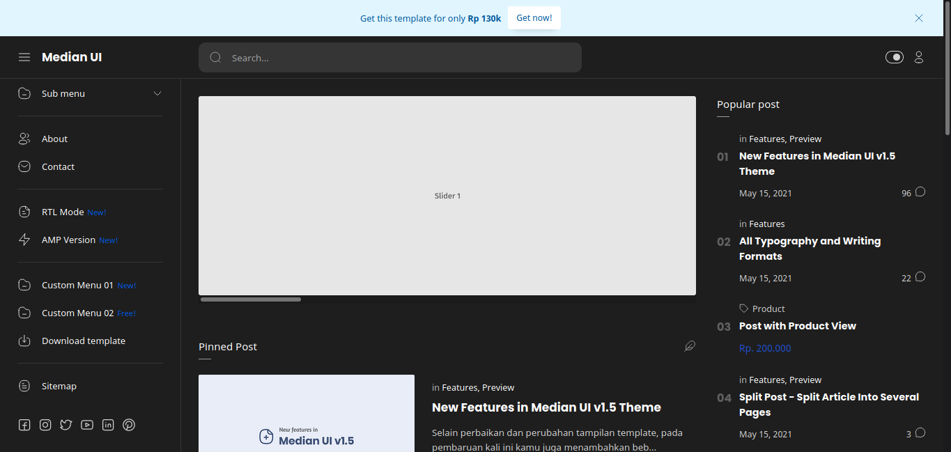Visit the Twitter social profile

(66, 425)
